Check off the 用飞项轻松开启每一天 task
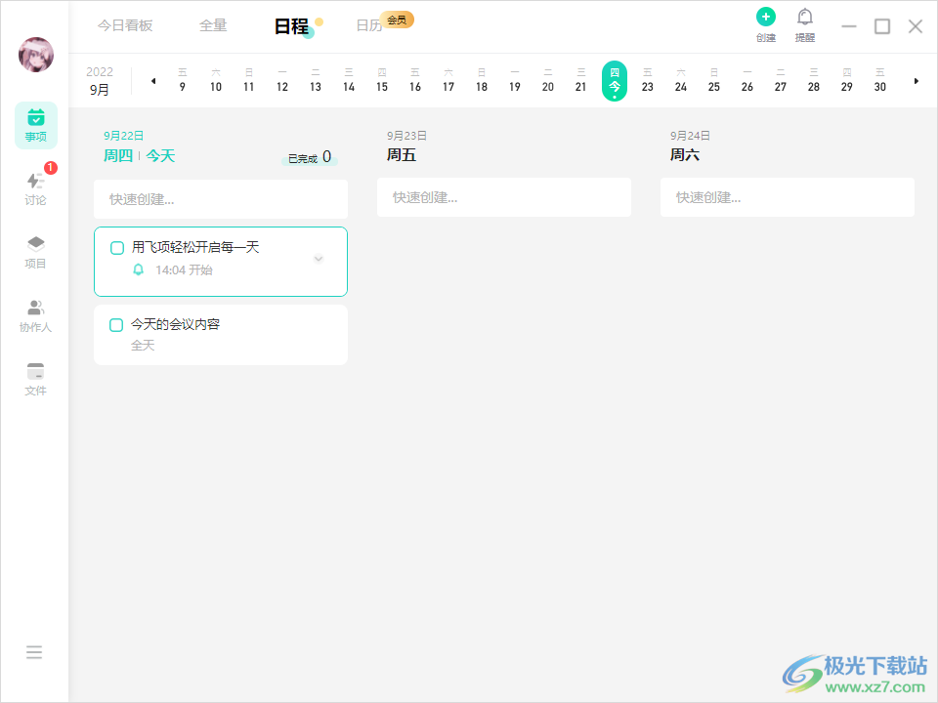The width and height of the screenshot is (938, 703). click(x=115, y=247)
